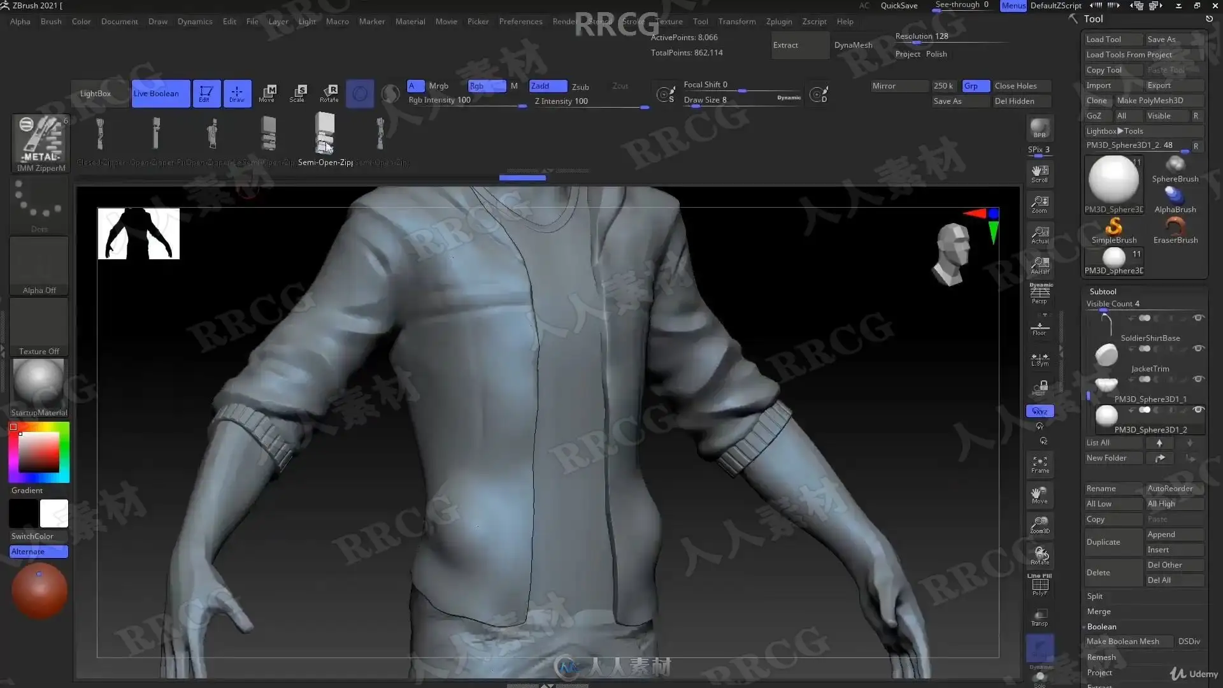The height and width of the screenshot is (688, 1223).
Task: Toggle the Floor grid icon
Action: (x=1040, y=328)
